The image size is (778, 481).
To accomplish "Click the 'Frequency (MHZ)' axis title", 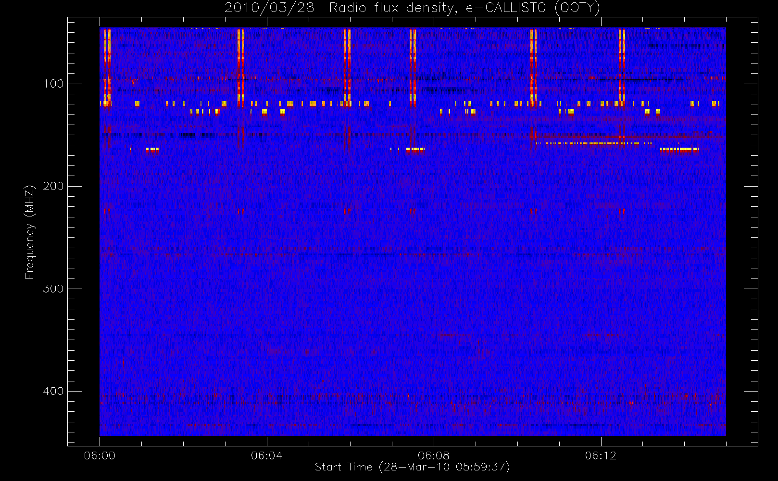I will click(30, 232).
